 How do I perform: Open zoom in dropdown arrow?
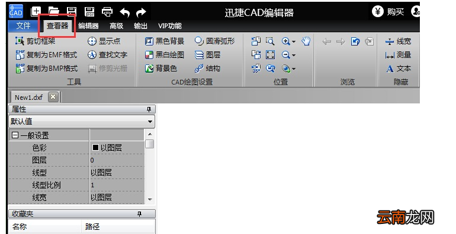[x=294, y=42]
